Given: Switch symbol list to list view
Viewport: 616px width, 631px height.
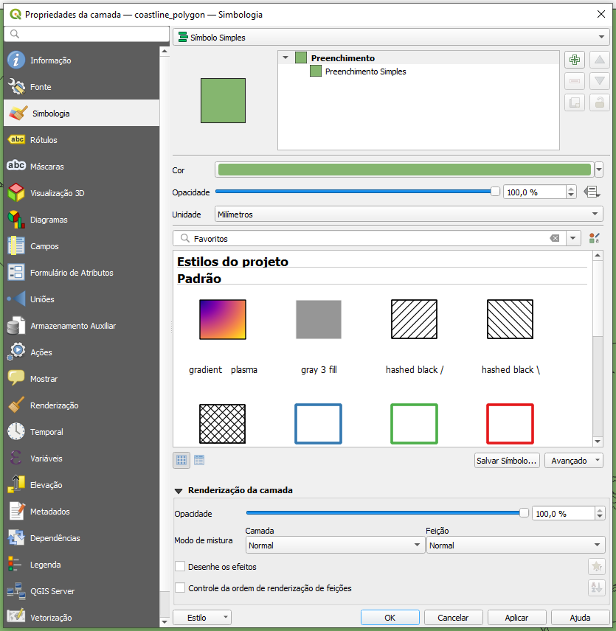Looking at the screenshot, I should click(199, 460).
